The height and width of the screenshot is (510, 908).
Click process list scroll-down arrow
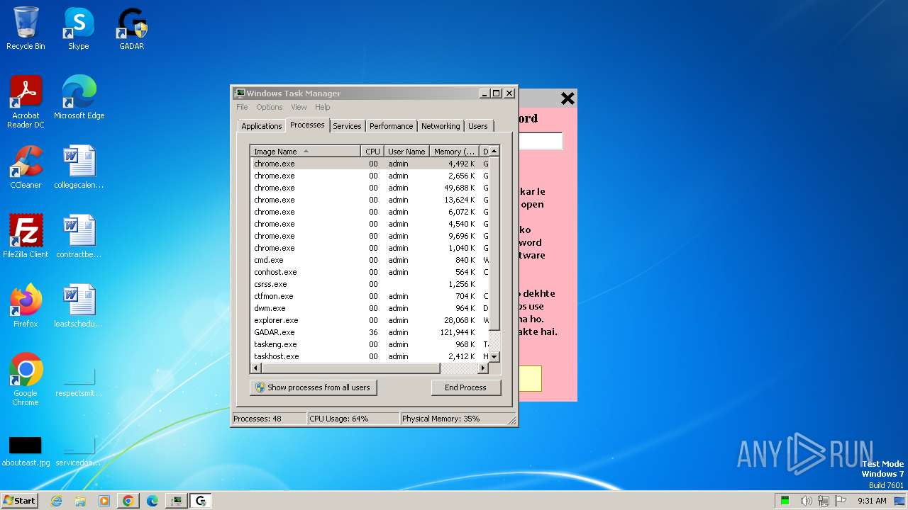[x=494, y=357]
